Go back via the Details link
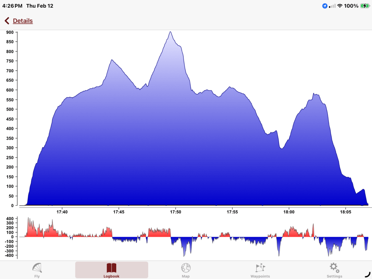 pos(23,21)
